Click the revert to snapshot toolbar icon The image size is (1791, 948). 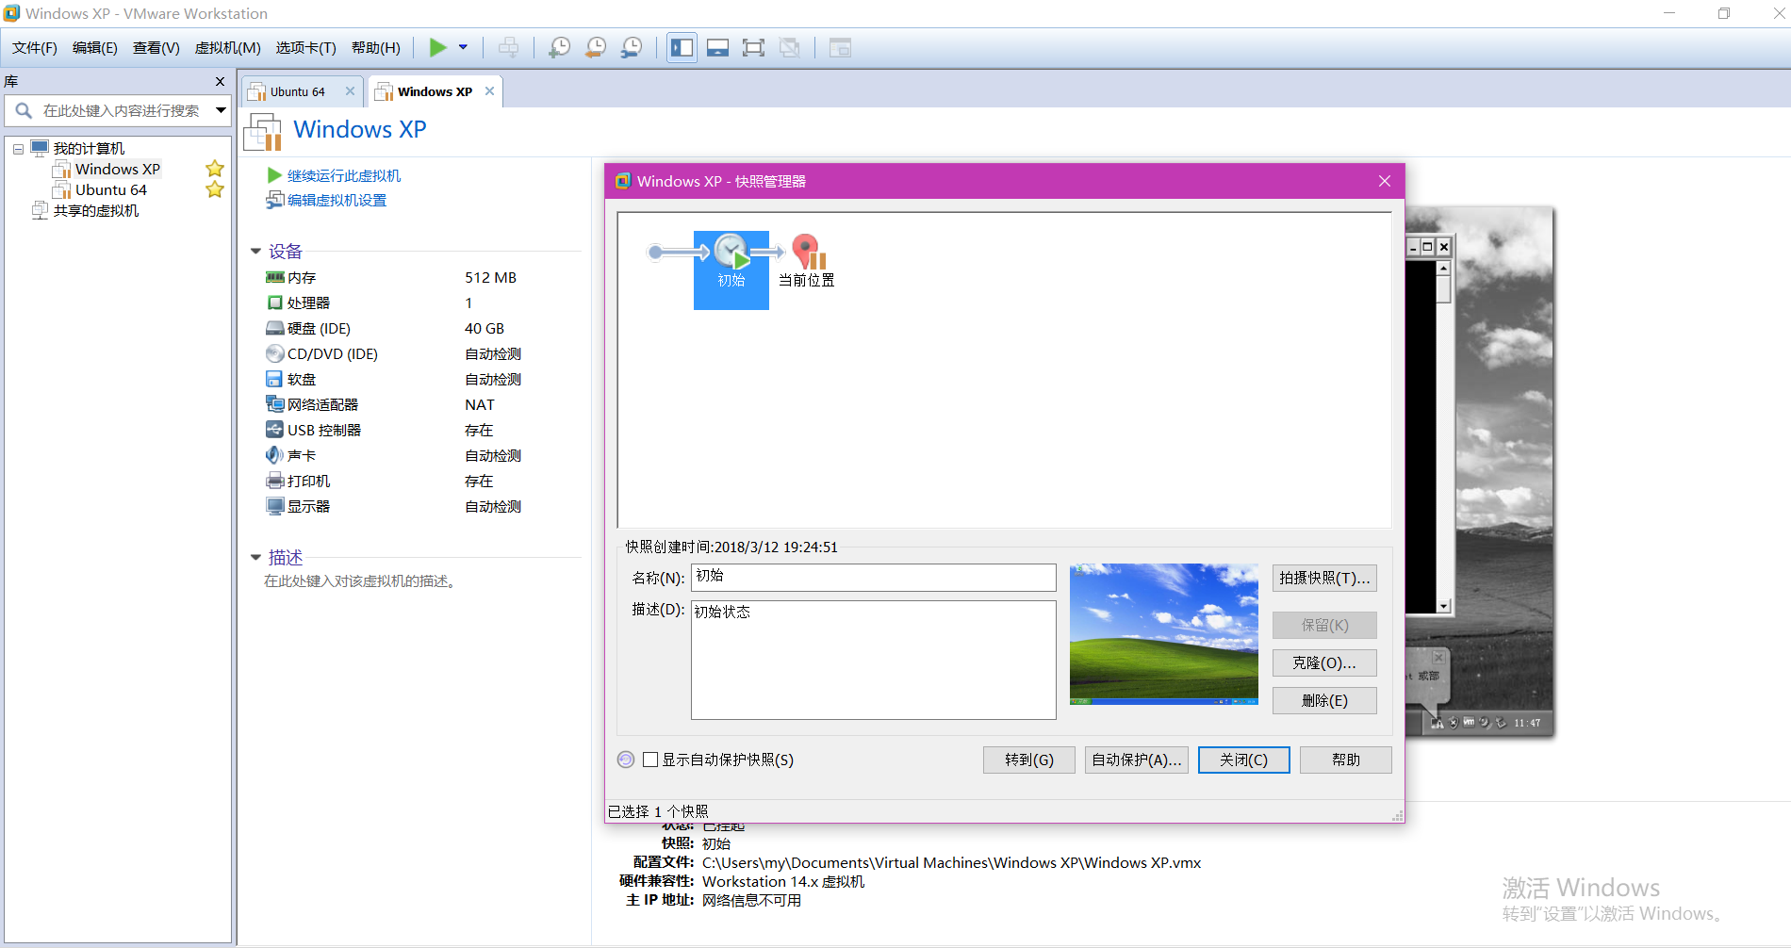pyautogui.click(x=595, y=47)
